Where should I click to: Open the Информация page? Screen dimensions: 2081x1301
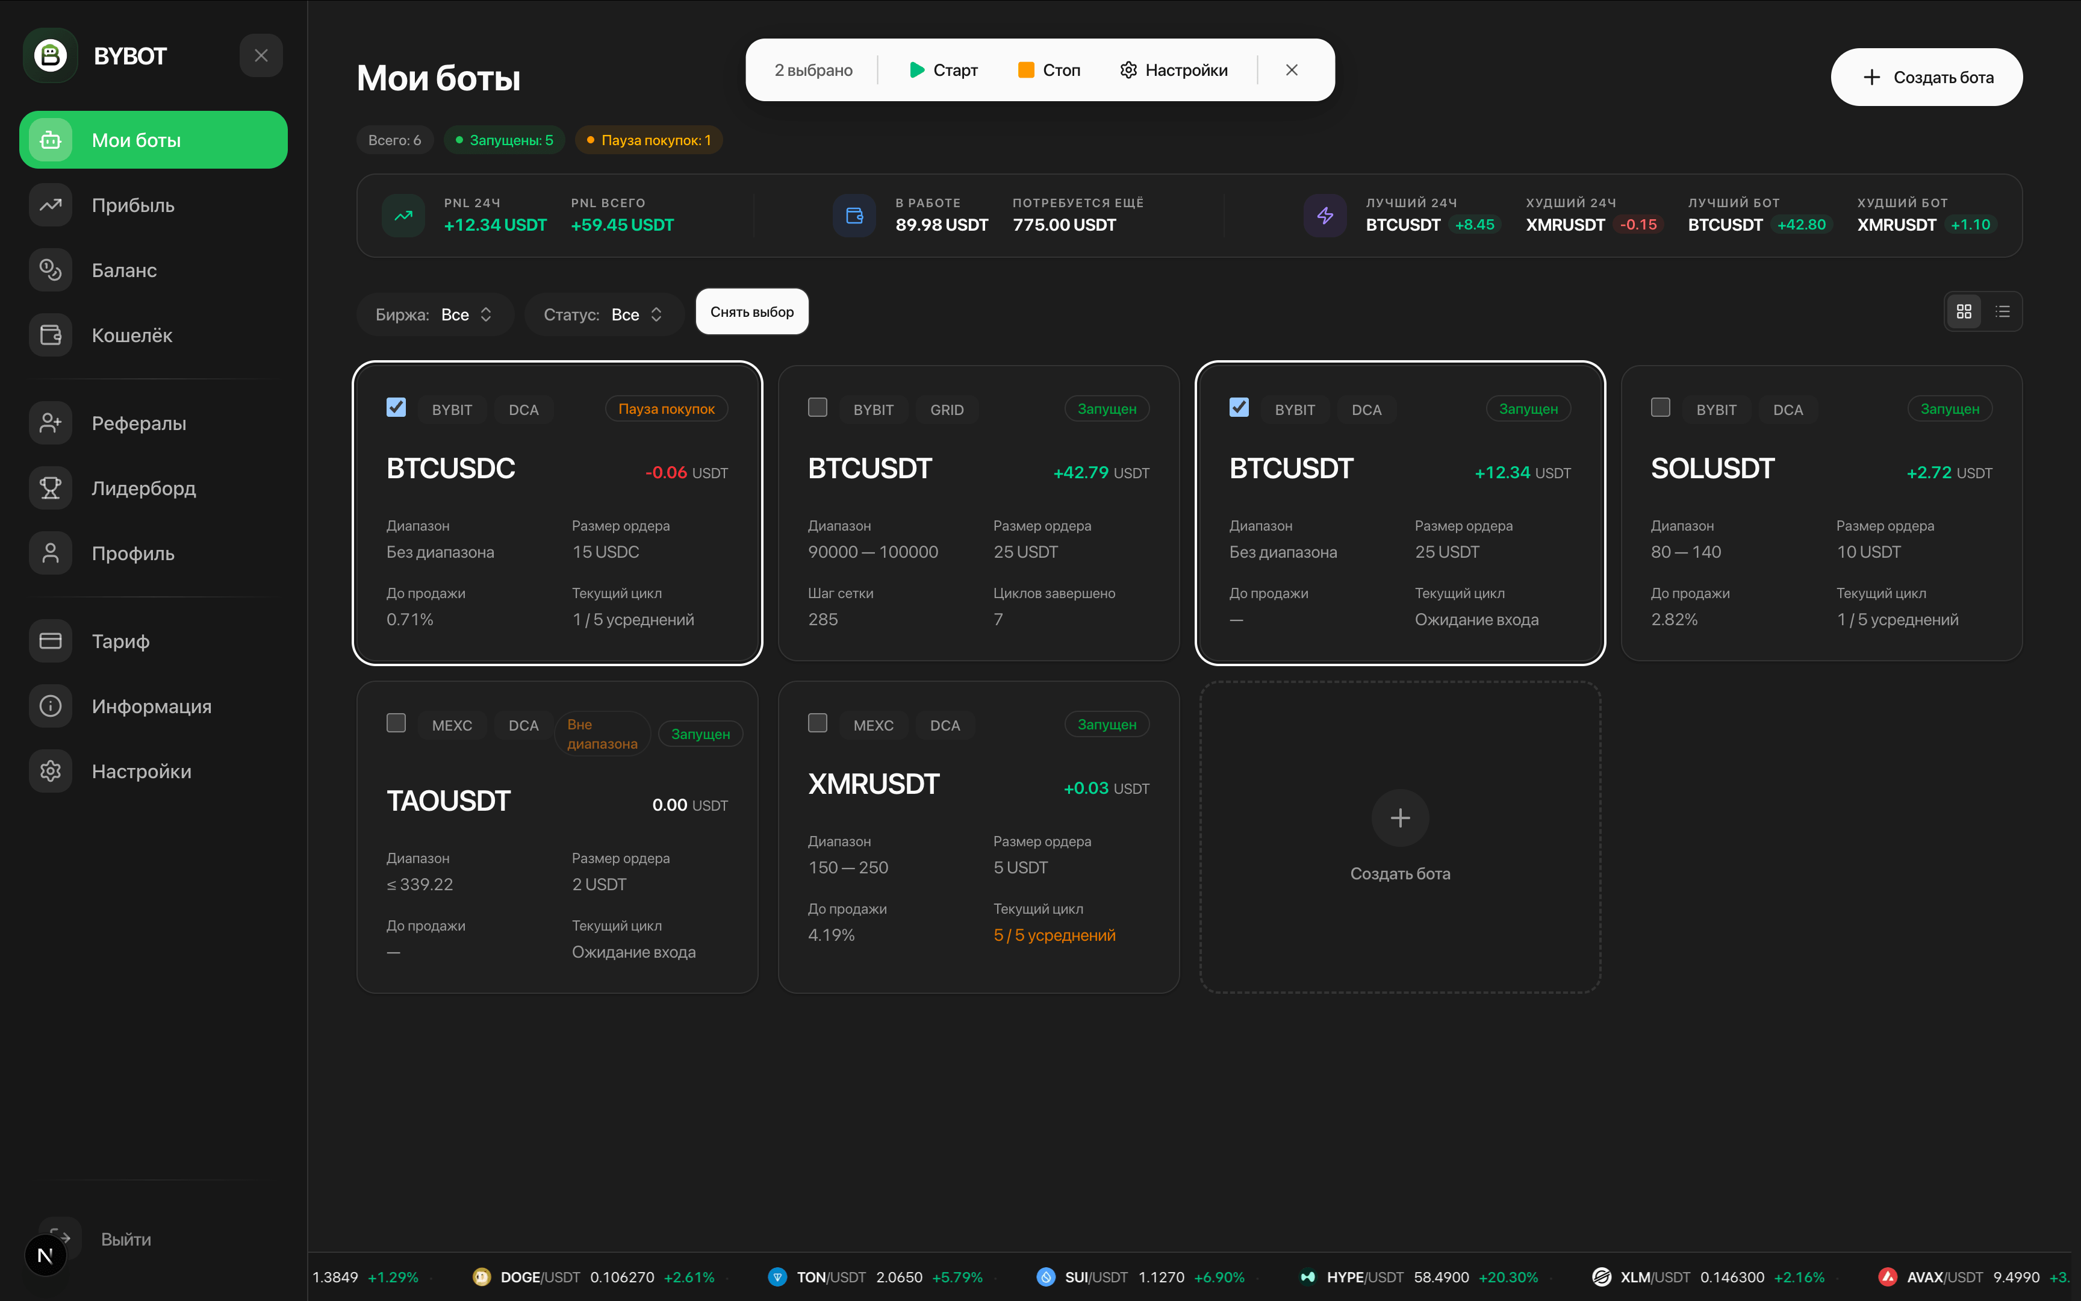pos(153,707)
